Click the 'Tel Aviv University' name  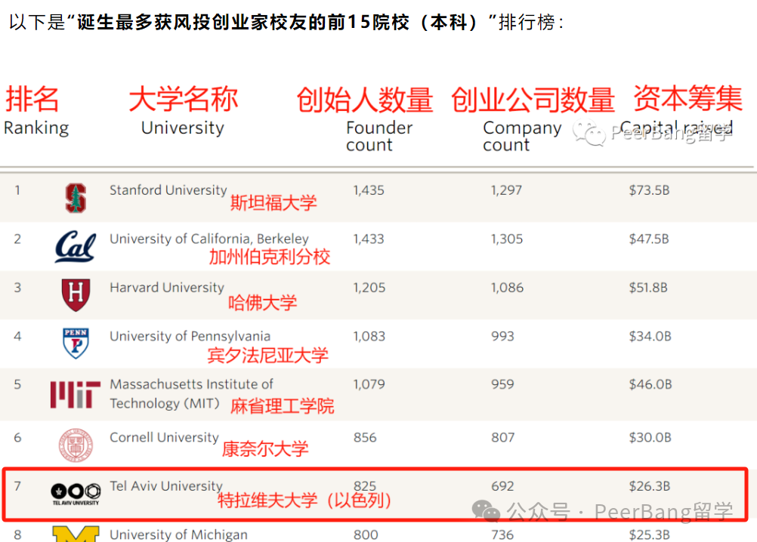point(166,485)
